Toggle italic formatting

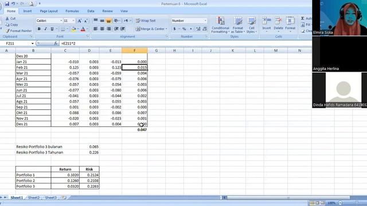45,29
